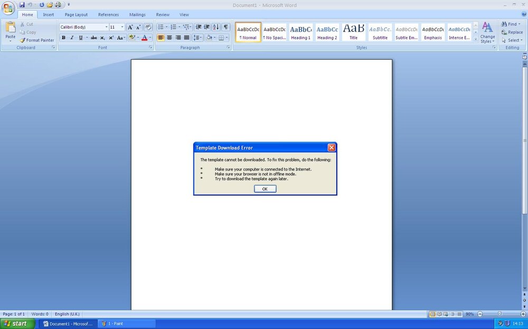
Task: Click zoom slider handle
Action: [499, 314]
